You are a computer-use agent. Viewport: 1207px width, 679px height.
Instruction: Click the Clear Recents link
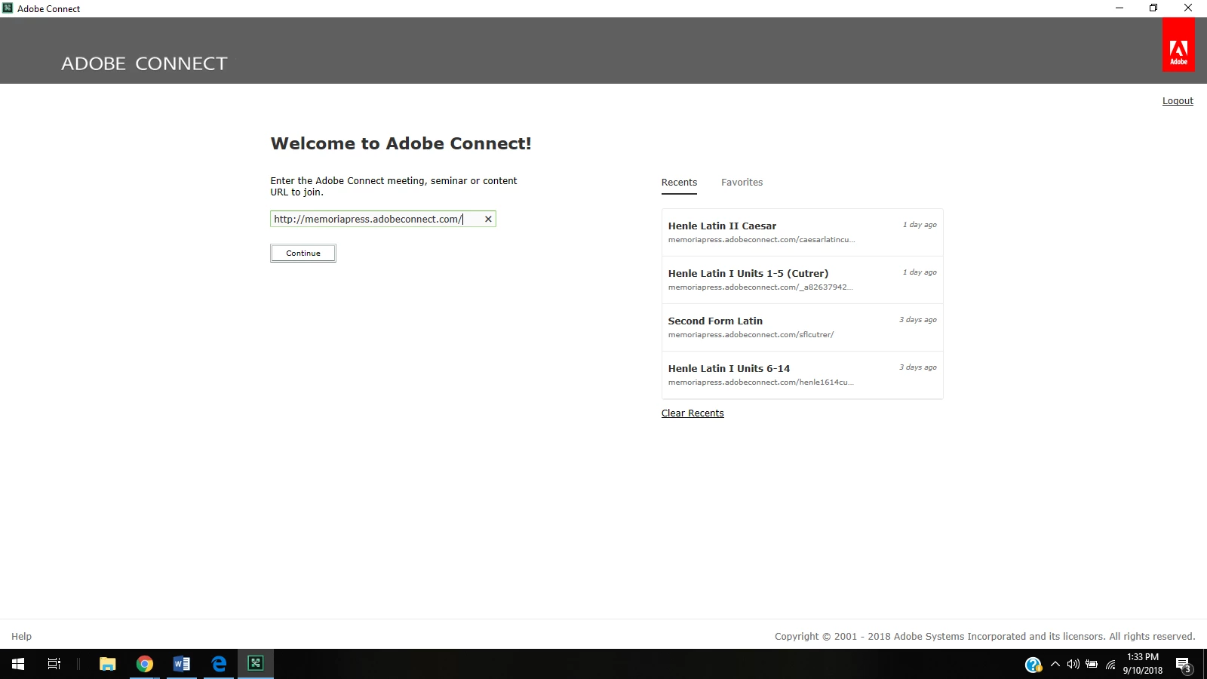click(693, 413)
